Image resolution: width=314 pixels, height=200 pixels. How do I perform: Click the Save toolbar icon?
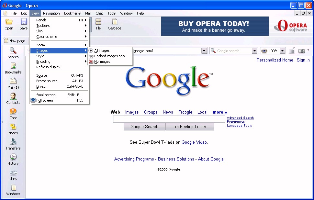tap(24, 24)
